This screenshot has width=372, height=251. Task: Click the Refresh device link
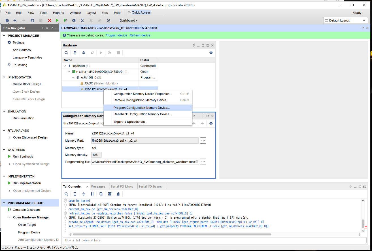tap(140, 35)
